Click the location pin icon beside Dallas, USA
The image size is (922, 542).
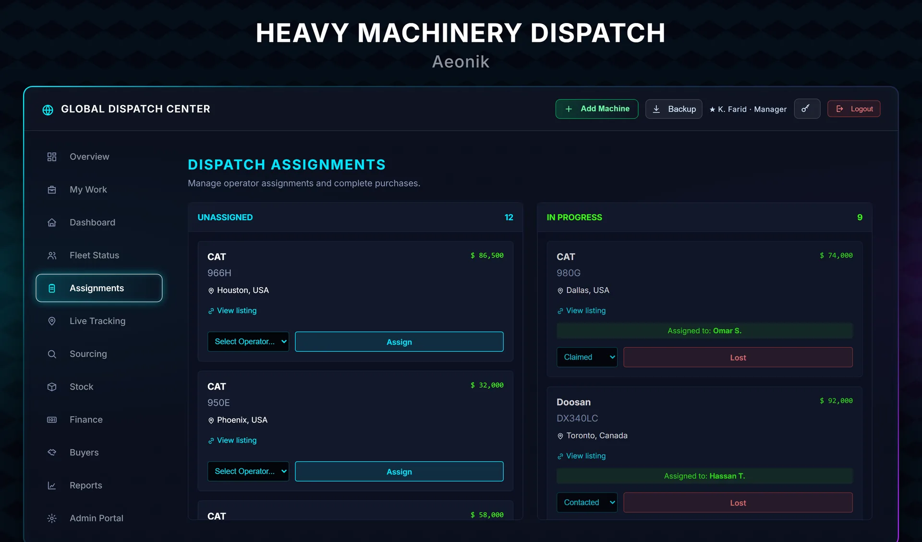(x=560, y=291)
